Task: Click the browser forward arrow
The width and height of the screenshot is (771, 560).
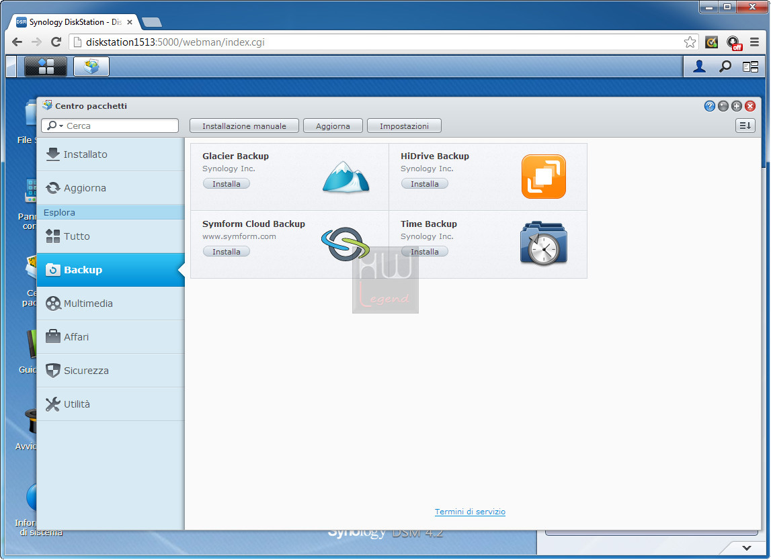Action: tap(36, 42)
